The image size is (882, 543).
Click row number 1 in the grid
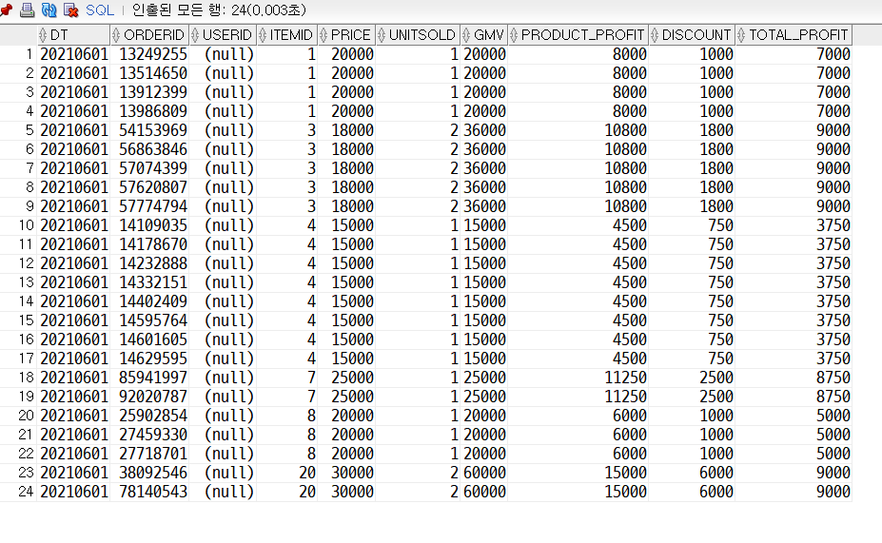coord(19,54)
